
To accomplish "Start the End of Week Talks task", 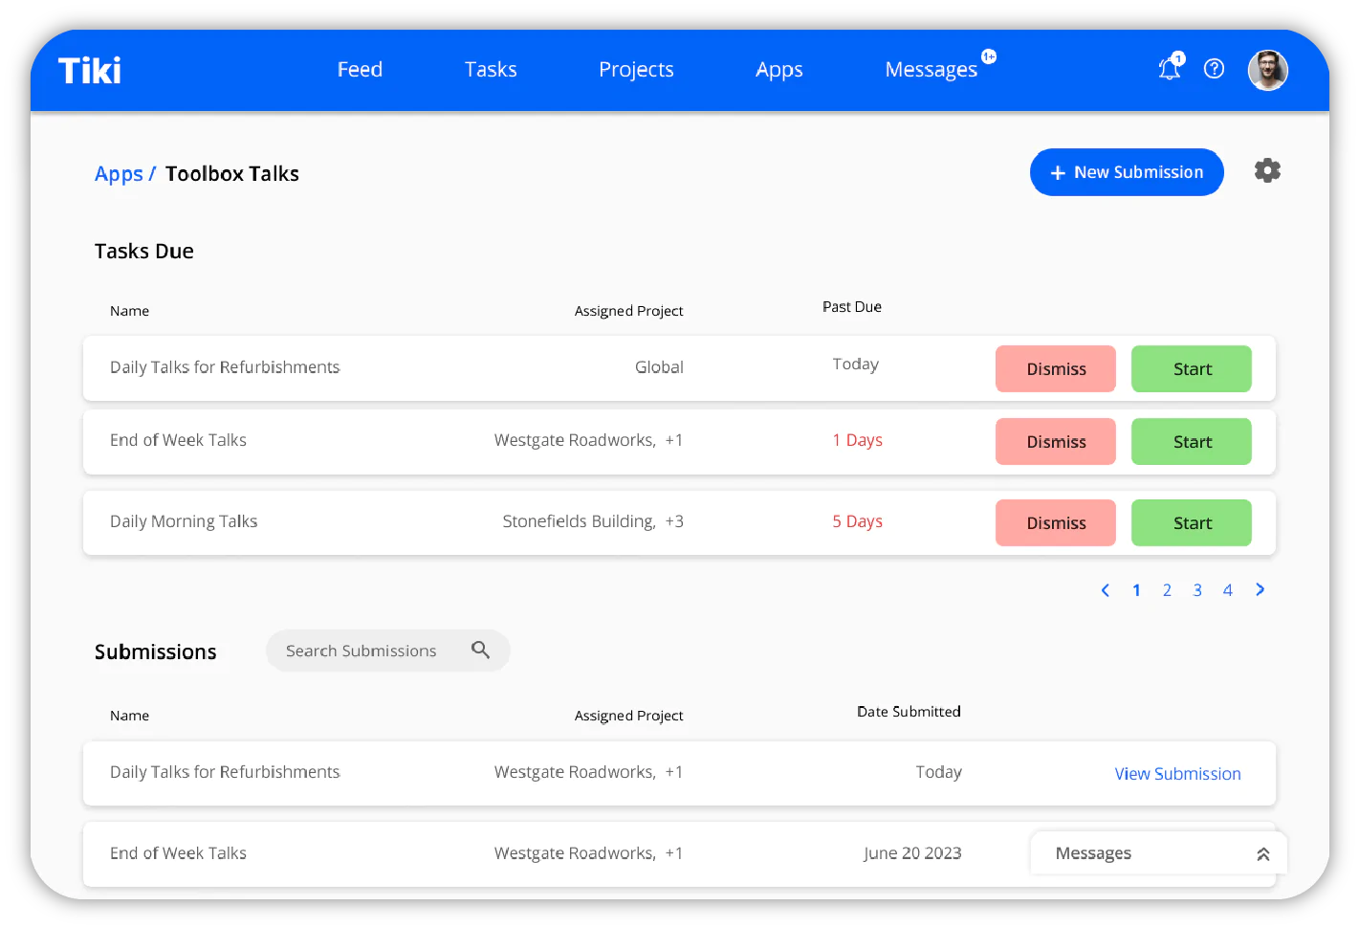I will 1192,442.
